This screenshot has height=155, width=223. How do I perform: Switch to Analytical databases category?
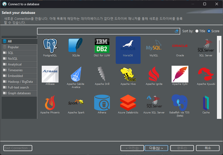[19, 64]
